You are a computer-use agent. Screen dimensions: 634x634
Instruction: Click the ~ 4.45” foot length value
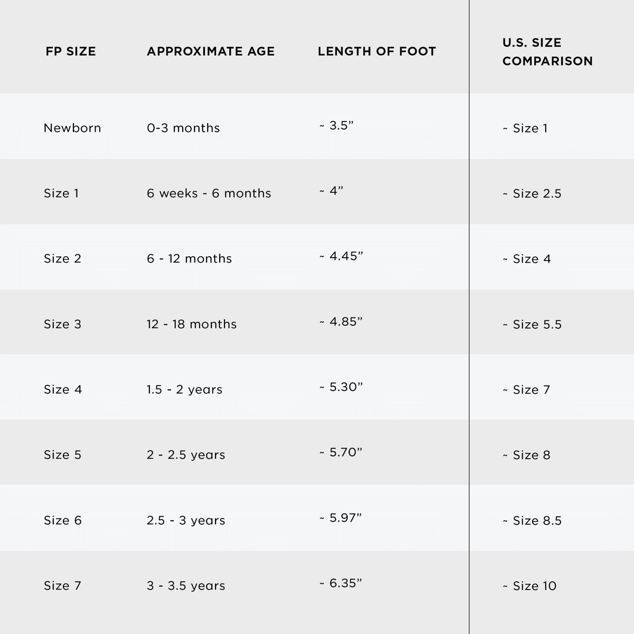click(341, 256)
